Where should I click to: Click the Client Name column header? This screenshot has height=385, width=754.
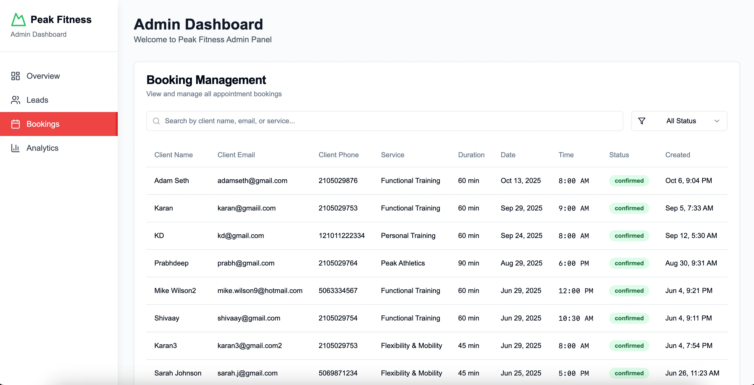click(174, 155)
